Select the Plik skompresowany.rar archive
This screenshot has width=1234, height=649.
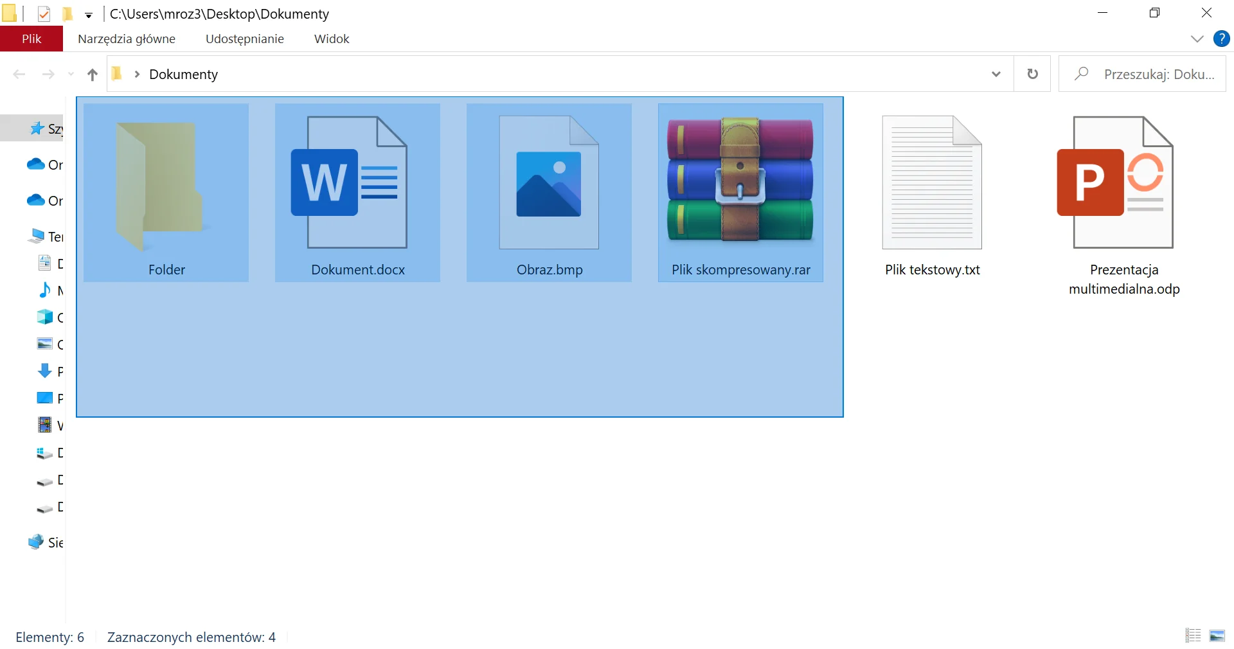740,193
